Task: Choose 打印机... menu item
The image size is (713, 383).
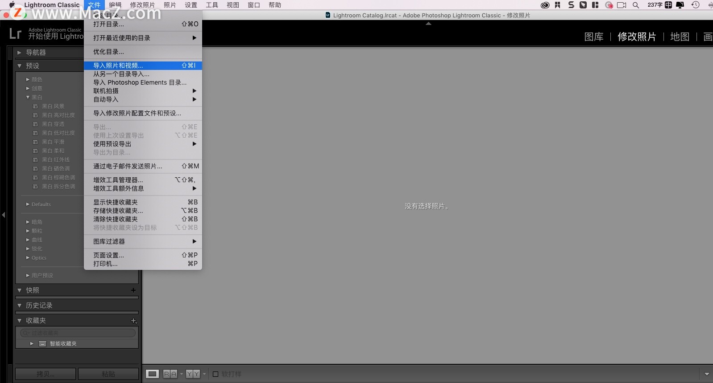Action: [x=143, y=264]
